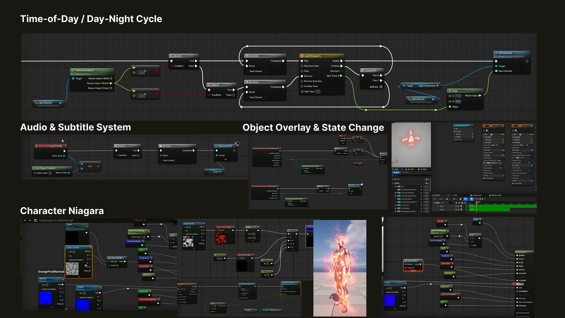Click the red timeline playhead marker

pos(477,203)
